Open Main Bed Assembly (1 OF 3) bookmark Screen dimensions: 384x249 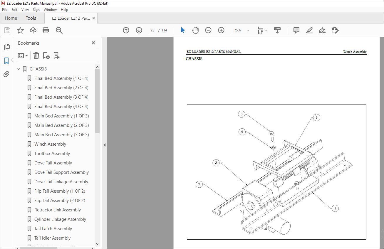pos(61,116)
